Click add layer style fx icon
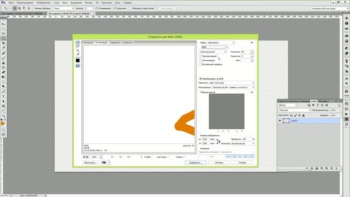The image size is (350, 197). [x=312, y=168]
